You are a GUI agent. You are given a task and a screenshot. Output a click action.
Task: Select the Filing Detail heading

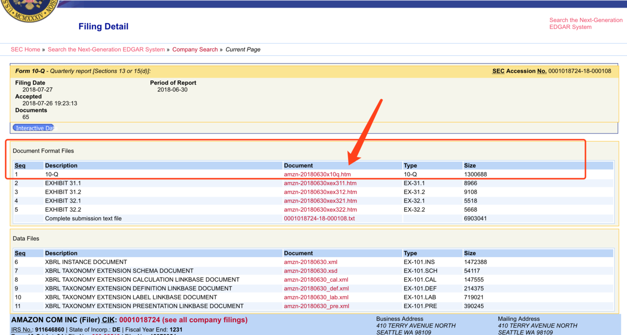[103, 26]
